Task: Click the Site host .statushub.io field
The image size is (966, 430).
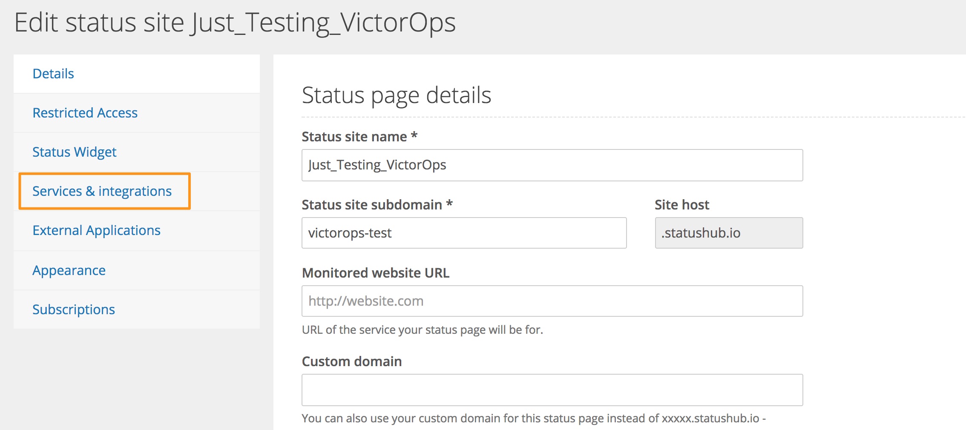Action: click(729, 233)
